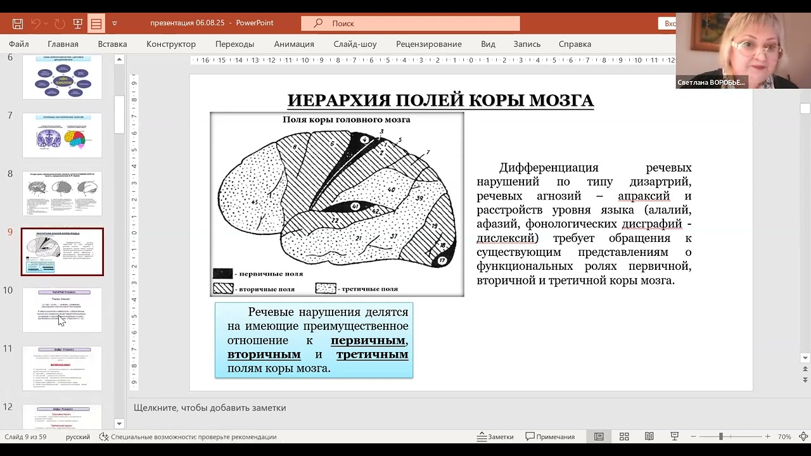Click the underlined word третичным in the blue box

[372, 355]
